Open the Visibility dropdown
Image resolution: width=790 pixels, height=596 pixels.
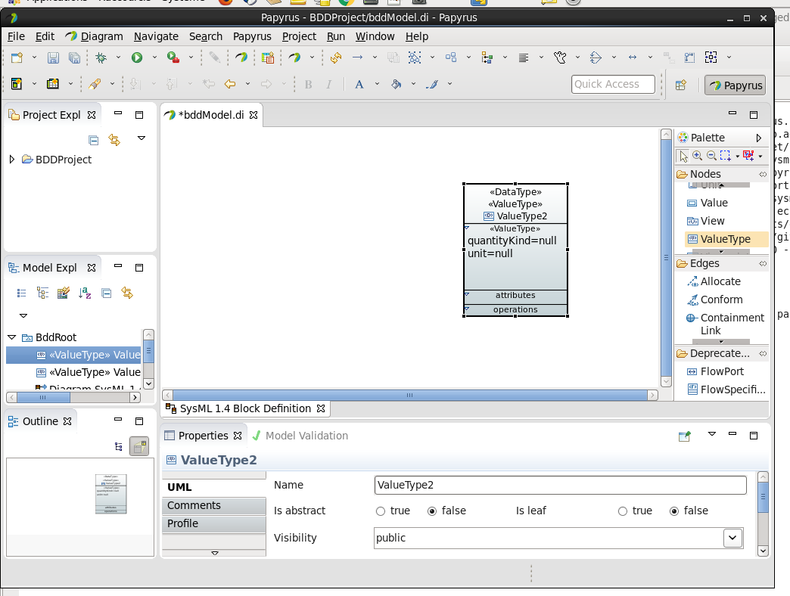click(732, 538)
